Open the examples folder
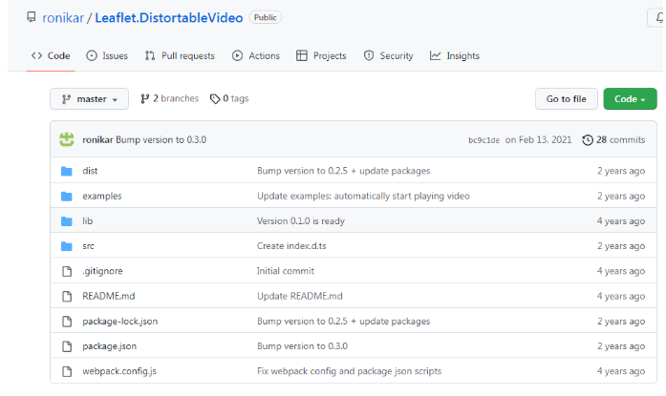The height and width of the screenshot is (396, 666). [x=102, y=196]
